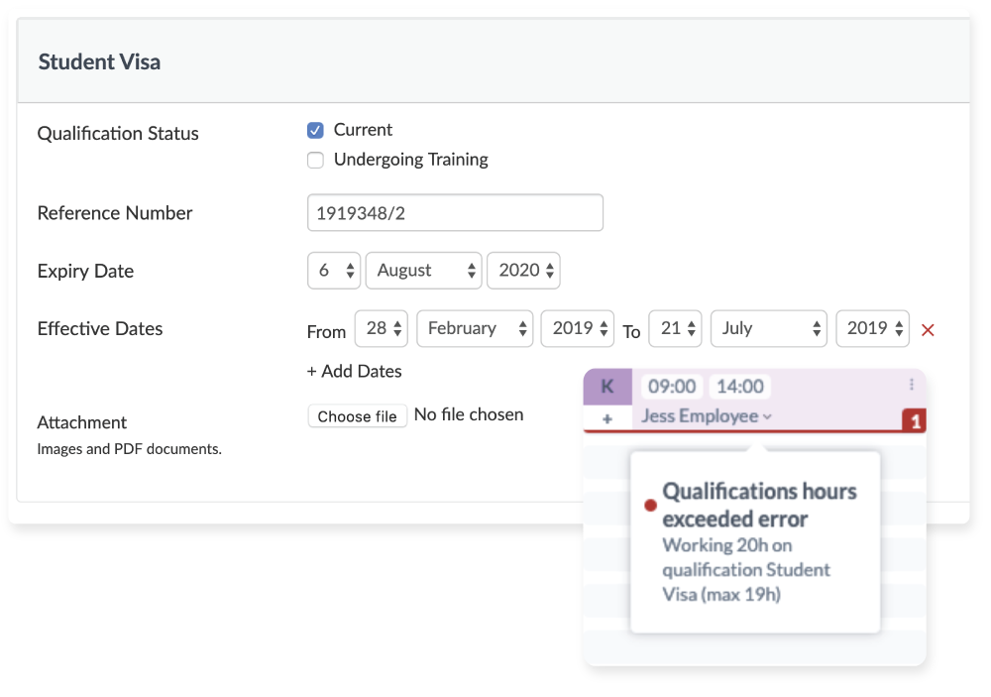Viewport: 991px width, 697px height.
Task: Open the From month February dropdown
Action: pos(475,328)
